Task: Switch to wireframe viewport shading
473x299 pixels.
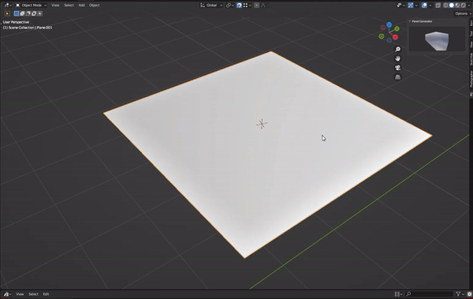Action: pos(445,6)
